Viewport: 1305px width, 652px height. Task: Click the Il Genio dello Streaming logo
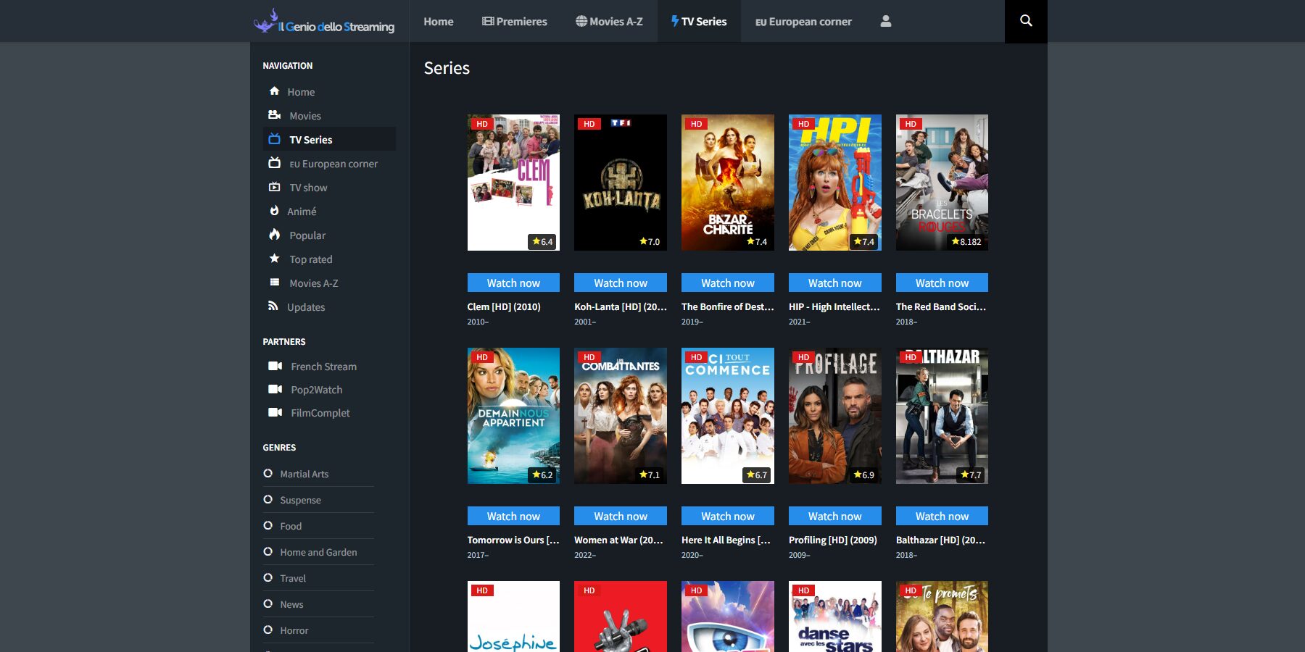point(324,22)
